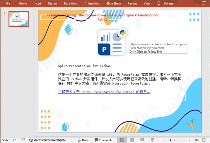The width and height of the screenshot is (210, 143).
Task: Switch to the Home tab
Action: pos(23,3)
